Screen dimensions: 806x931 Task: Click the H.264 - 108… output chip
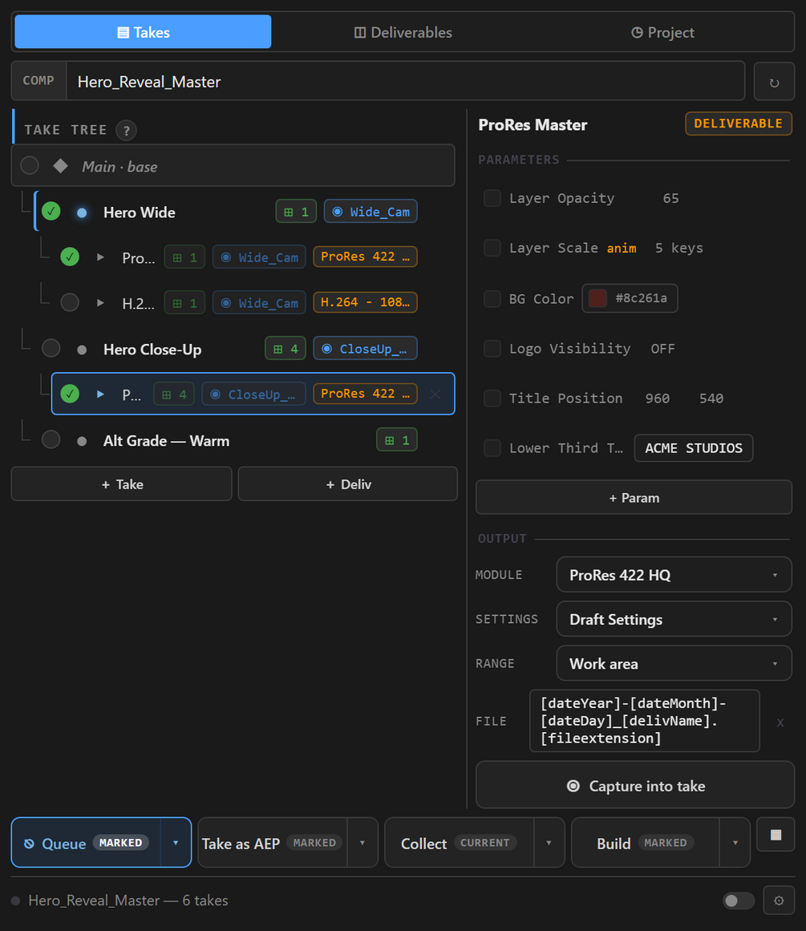coord(365,302)
